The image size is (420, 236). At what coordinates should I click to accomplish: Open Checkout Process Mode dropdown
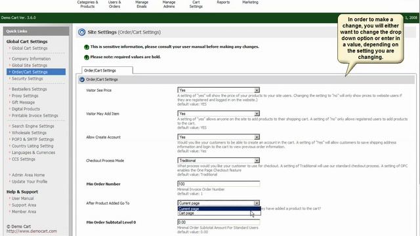click(219, 160)
